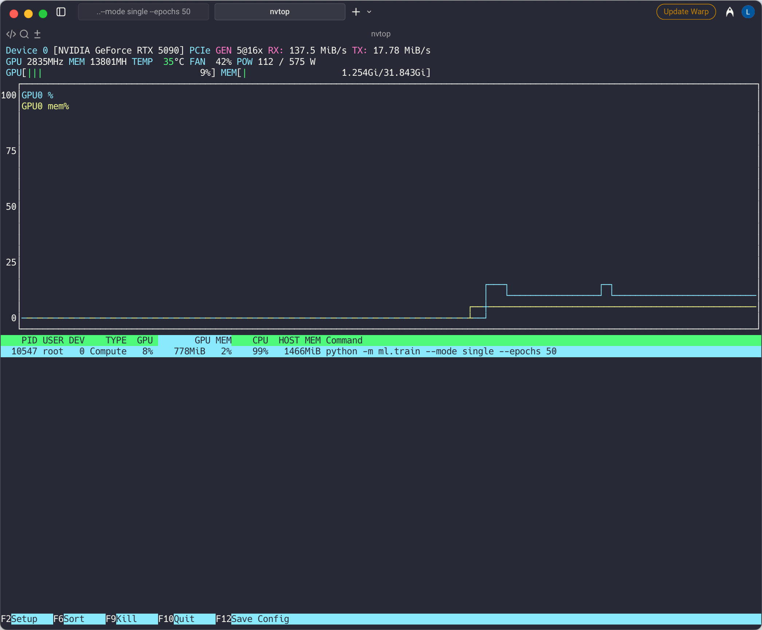762x630 pixels.
Task: Open the new tab plus icon
Action: point(356,12)
